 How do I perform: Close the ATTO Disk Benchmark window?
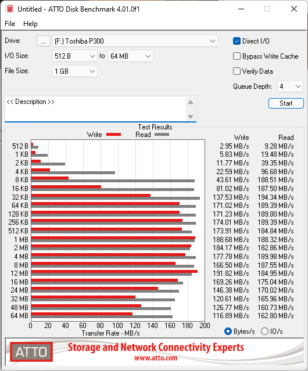(x=294, y=9)
